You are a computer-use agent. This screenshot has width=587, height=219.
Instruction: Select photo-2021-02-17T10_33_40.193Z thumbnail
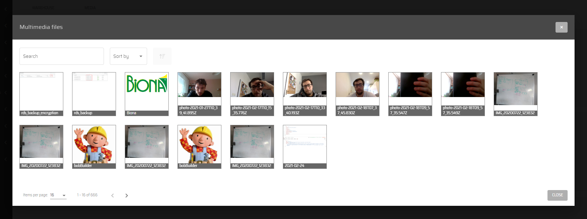tap(305, 94)
